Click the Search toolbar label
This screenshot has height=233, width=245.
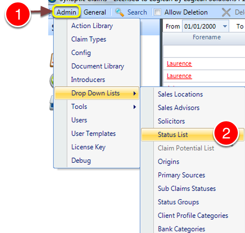(137, 12)
